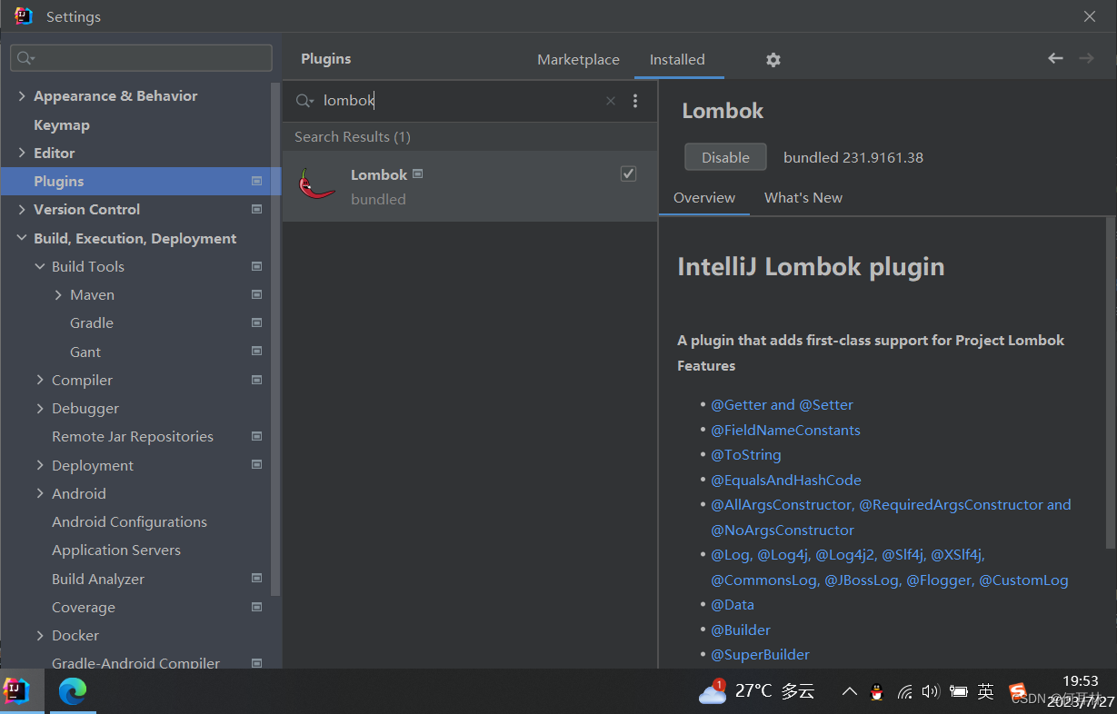This screenshot has height=714, width=1117.
Task: Collapse Build, Execution, Deployment node
Action: [22, 239]
